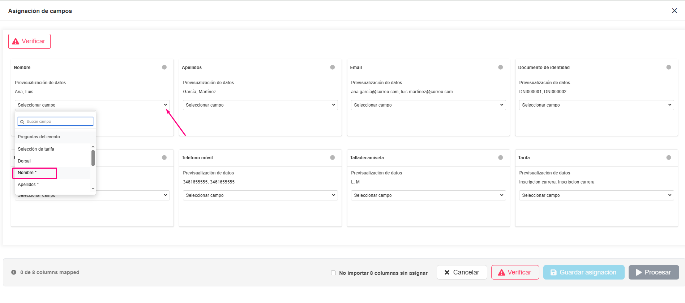685x303 pixels.
Task: Open field dropdown for Apellidos column
Action: [x=260, y=105]
